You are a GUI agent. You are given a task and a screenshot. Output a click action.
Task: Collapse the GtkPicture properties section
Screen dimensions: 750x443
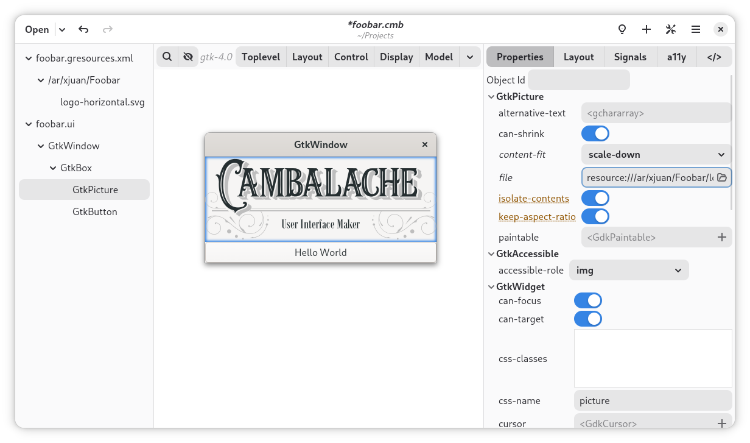491,97
